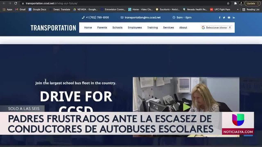The width and height of the screenshot is (262, 147).
Task: Reload the page with the refresh icon
Action: coord(16,3)
